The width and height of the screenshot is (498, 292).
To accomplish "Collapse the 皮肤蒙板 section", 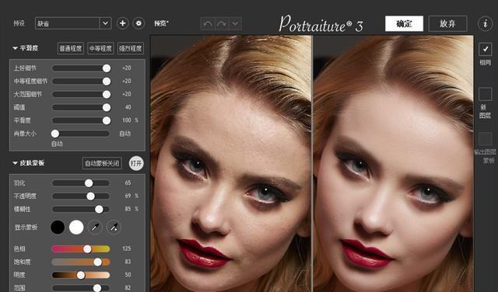I will tap(15, 163).
